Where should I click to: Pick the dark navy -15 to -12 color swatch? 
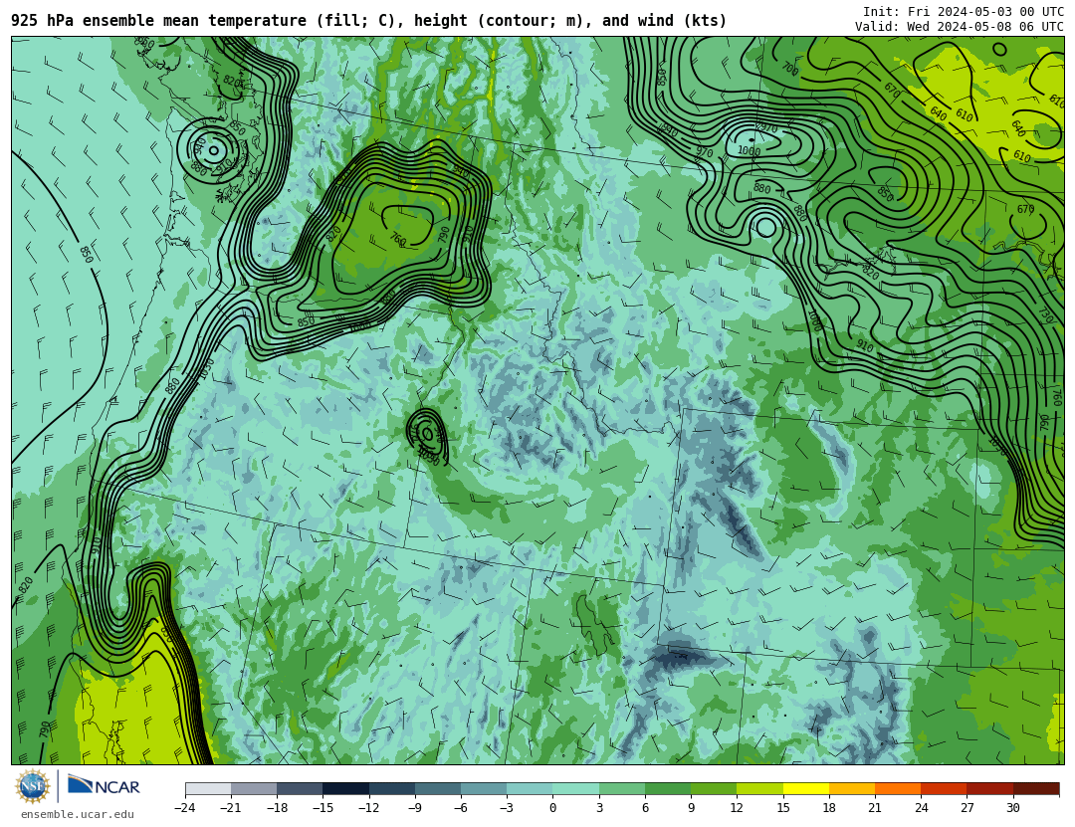pyautogui.click(x=346, y=788)
